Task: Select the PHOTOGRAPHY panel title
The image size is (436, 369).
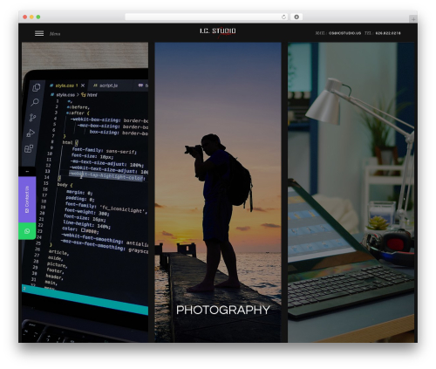Action: [223, 310]
